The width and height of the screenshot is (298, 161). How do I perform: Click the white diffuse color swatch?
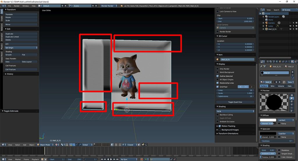[268, 120]
